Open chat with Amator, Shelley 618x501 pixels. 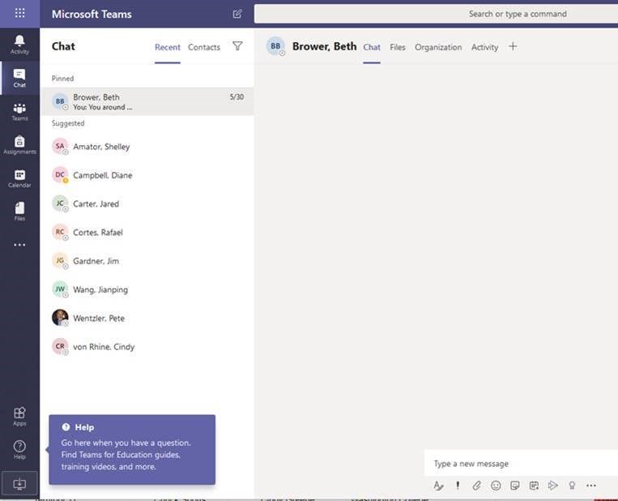pos(147,147)
